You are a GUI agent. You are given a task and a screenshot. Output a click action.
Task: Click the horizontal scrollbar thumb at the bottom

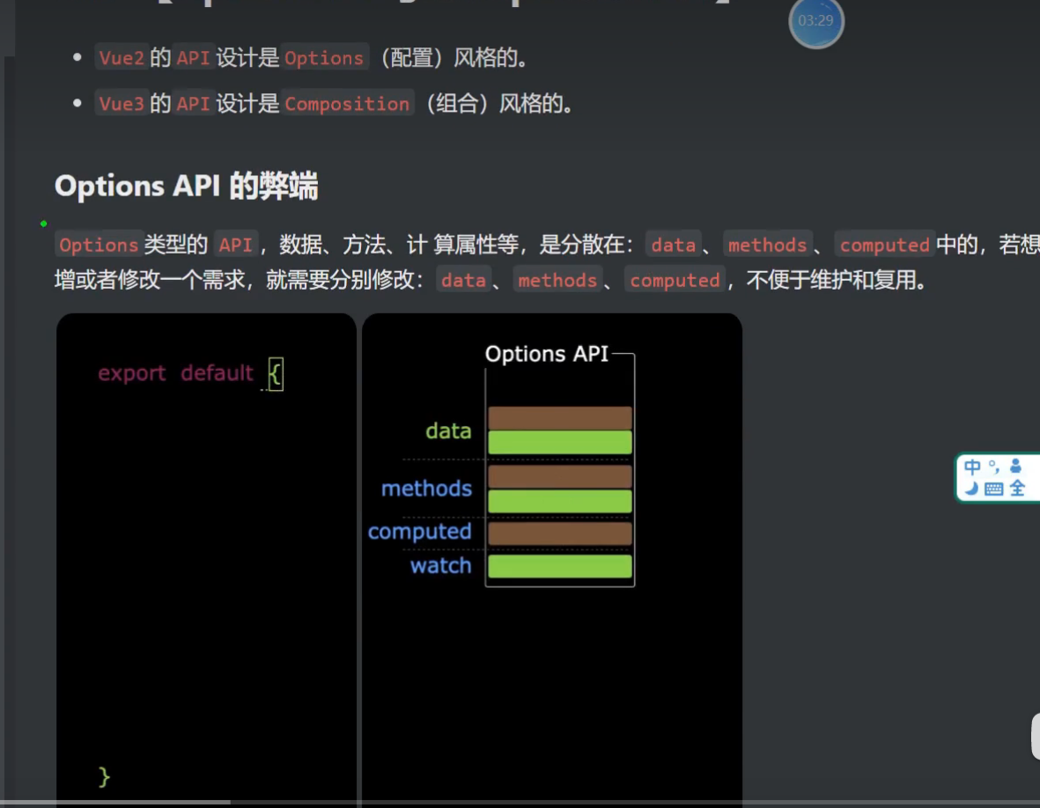click(115, 802)
